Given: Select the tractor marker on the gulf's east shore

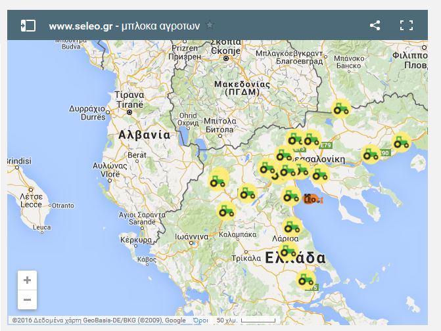Looking at the screenshot, I should tap(320, 174).
